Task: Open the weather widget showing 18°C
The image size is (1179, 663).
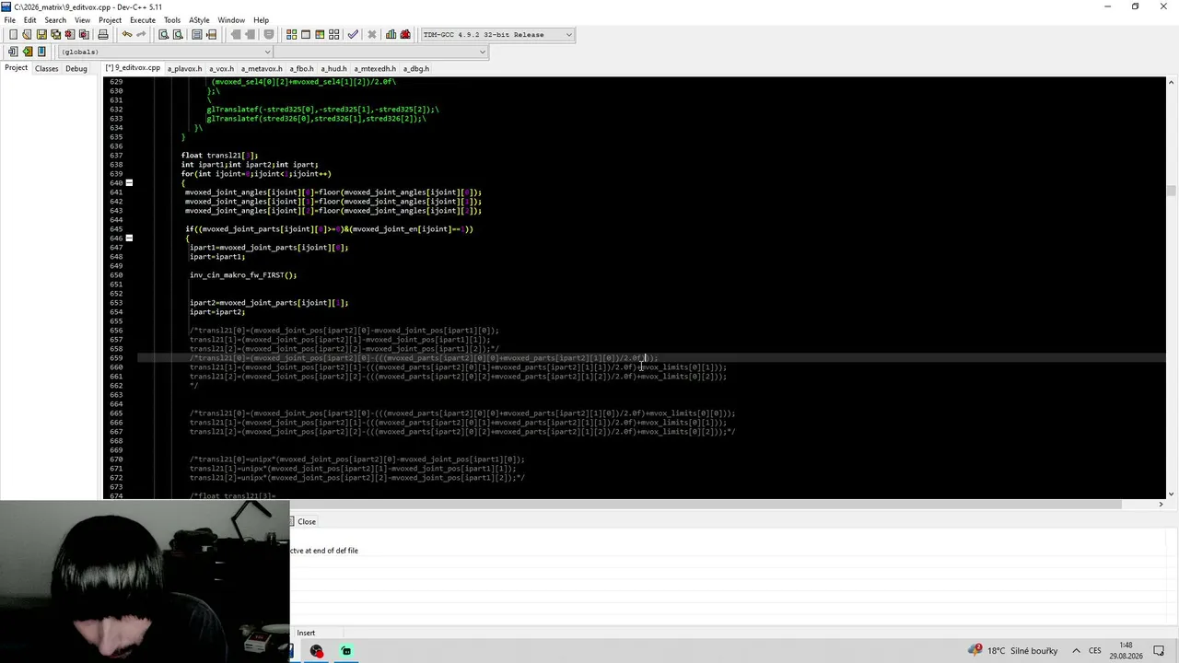Action: point(1012,651)
